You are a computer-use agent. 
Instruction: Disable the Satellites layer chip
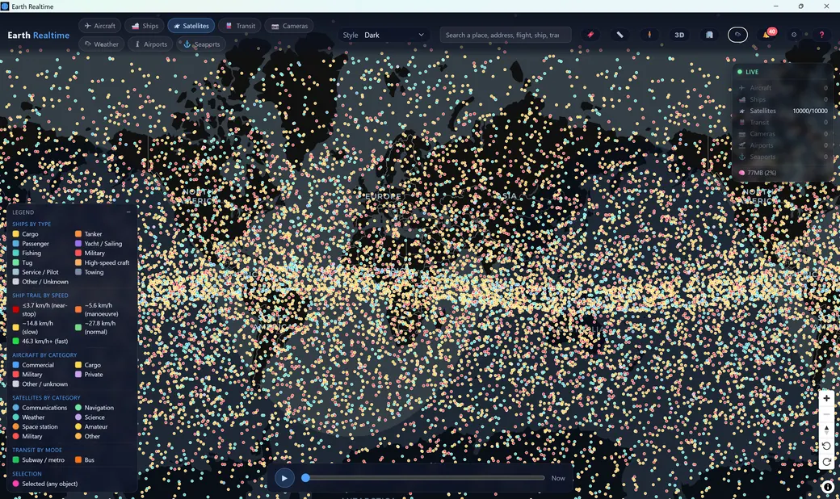click(191, 26)
